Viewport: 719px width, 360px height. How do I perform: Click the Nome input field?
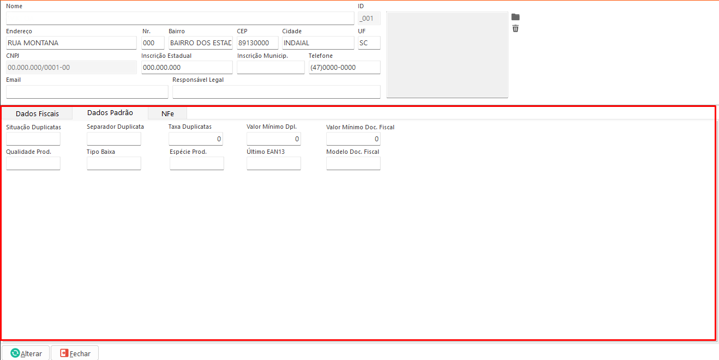coord(180,19)
